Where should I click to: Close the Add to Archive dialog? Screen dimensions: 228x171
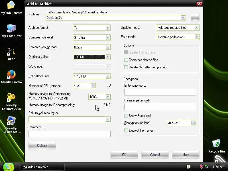point(199,4)
